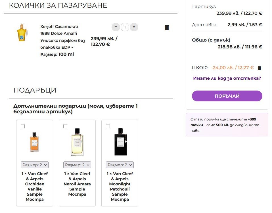Click 'Имате ли код за отстъпка?' link
The height and width of the screenshot is (213, 272).
click(227, 78)
